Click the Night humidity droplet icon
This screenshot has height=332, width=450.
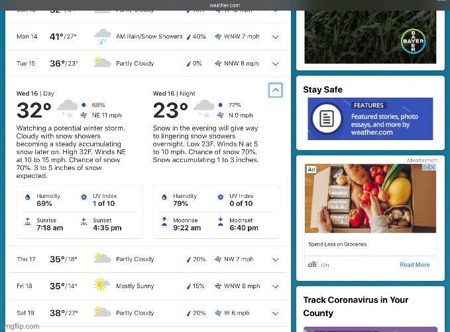click(164, 197)
